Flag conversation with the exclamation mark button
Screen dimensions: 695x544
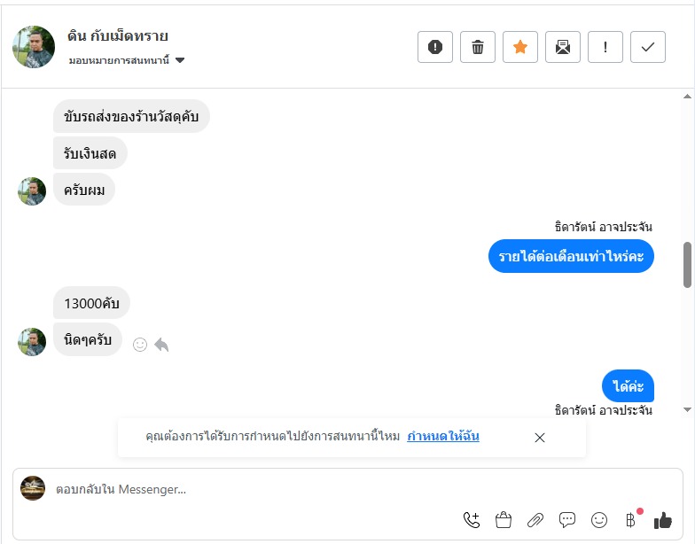[x=605, y=47]
